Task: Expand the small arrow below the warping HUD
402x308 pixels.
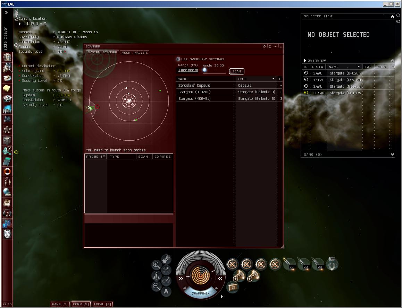Action: 221,297
